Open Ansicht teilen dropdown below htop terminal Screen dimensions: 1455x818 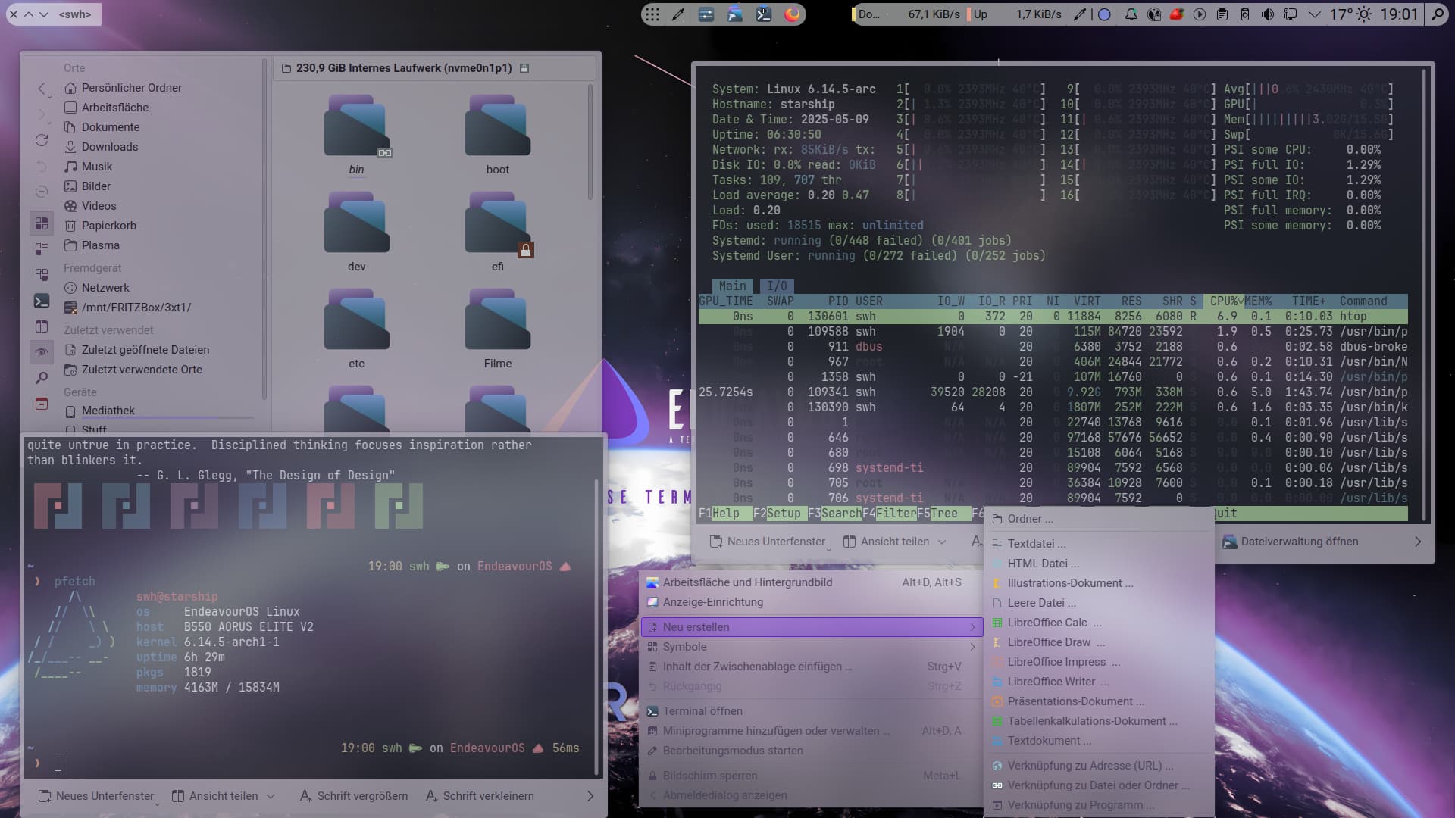point(942,542)
